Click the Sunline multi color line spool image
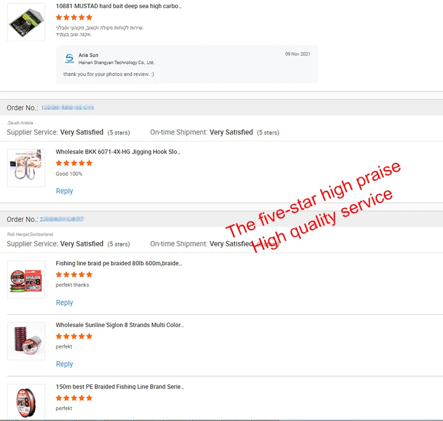The height and width of the screenshot is (421, 443). (26, 341)
